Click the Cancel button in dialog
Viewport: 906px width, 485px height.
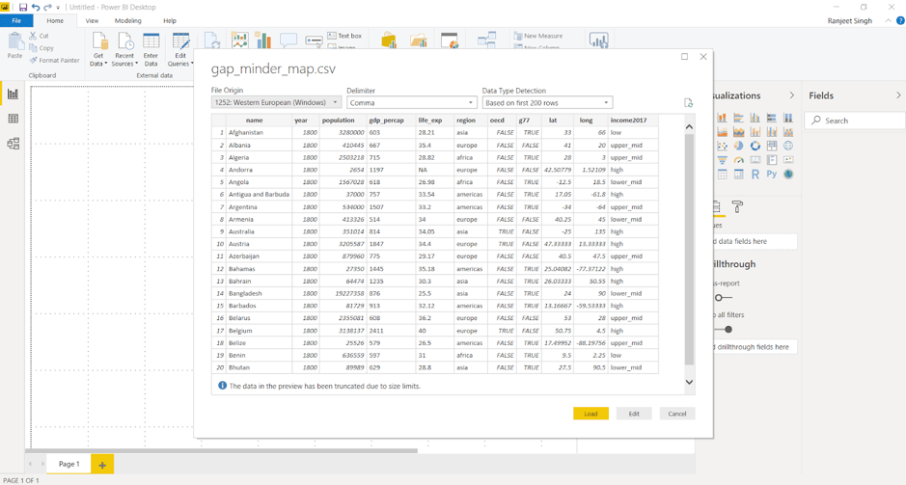click(x=677, y=414)
